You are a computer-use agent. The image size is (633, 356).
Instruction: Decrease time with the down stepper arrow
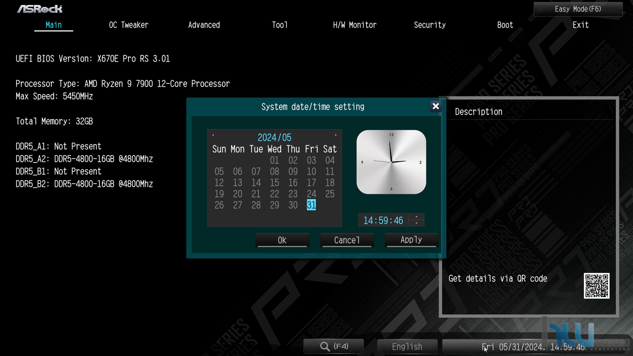click(x=417, y=223)
